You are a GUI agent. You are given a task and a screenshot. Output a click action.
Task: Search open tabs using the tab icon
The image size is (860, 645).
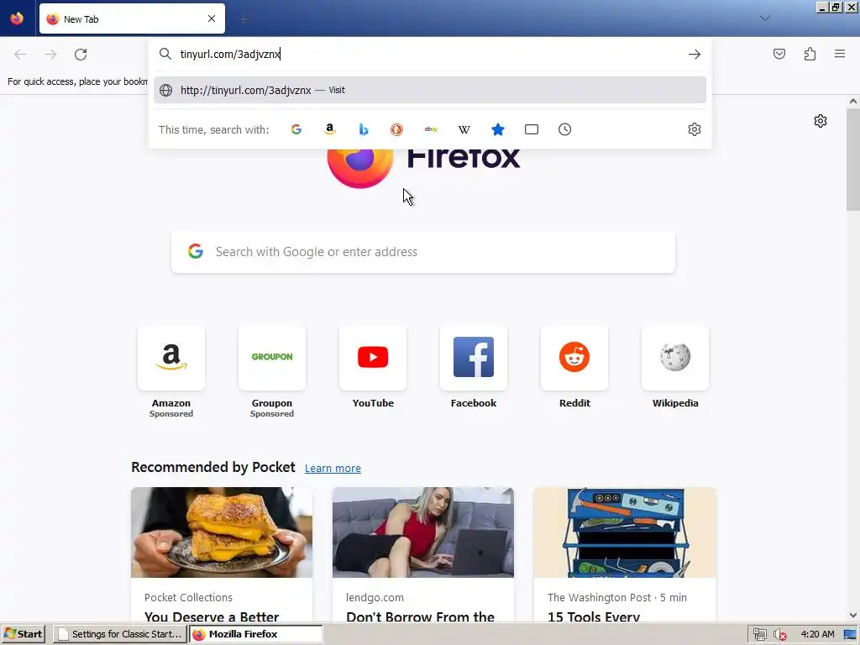pos(531,129)
